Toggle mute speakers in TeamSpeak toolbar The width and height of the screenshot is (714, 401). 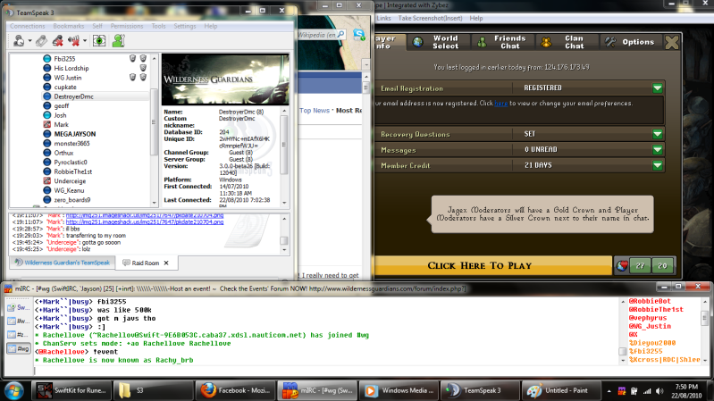point(73,41)
